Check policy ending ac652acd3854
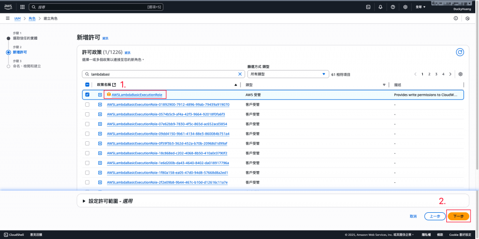The height and width of the screenshot is (239, 479). pyautogui.click(x=87, y=124)
